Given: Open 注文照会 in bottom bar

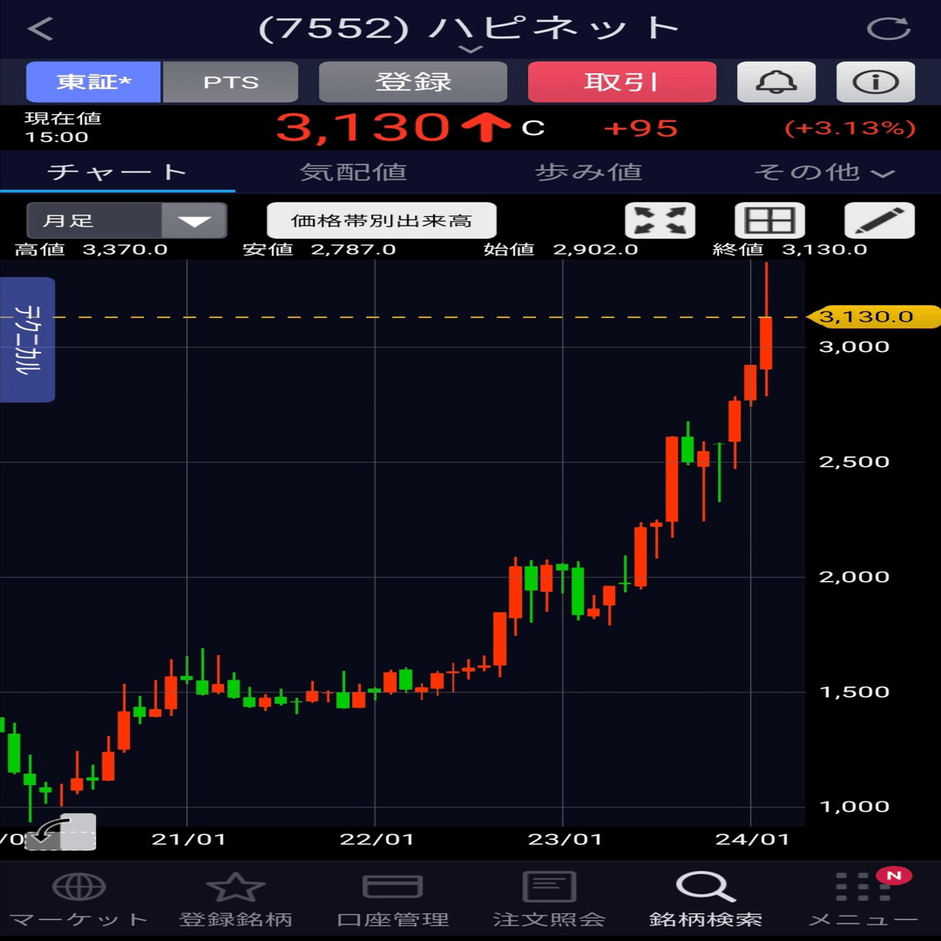Looking at the screenshot, I should tap(549, 898).
